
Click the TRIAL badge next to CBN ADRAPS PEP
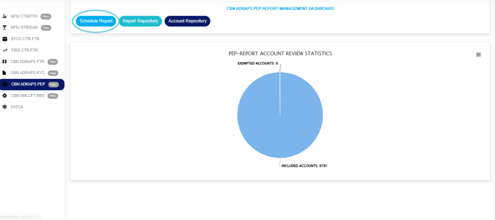pyautogui.click(x=54, y=84)
